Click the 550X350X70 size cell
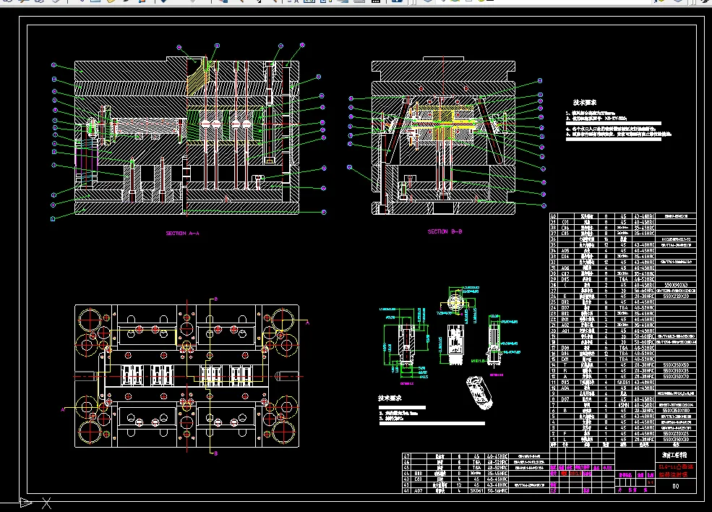This screenshot has width=712, height=512. click(676, 376)
